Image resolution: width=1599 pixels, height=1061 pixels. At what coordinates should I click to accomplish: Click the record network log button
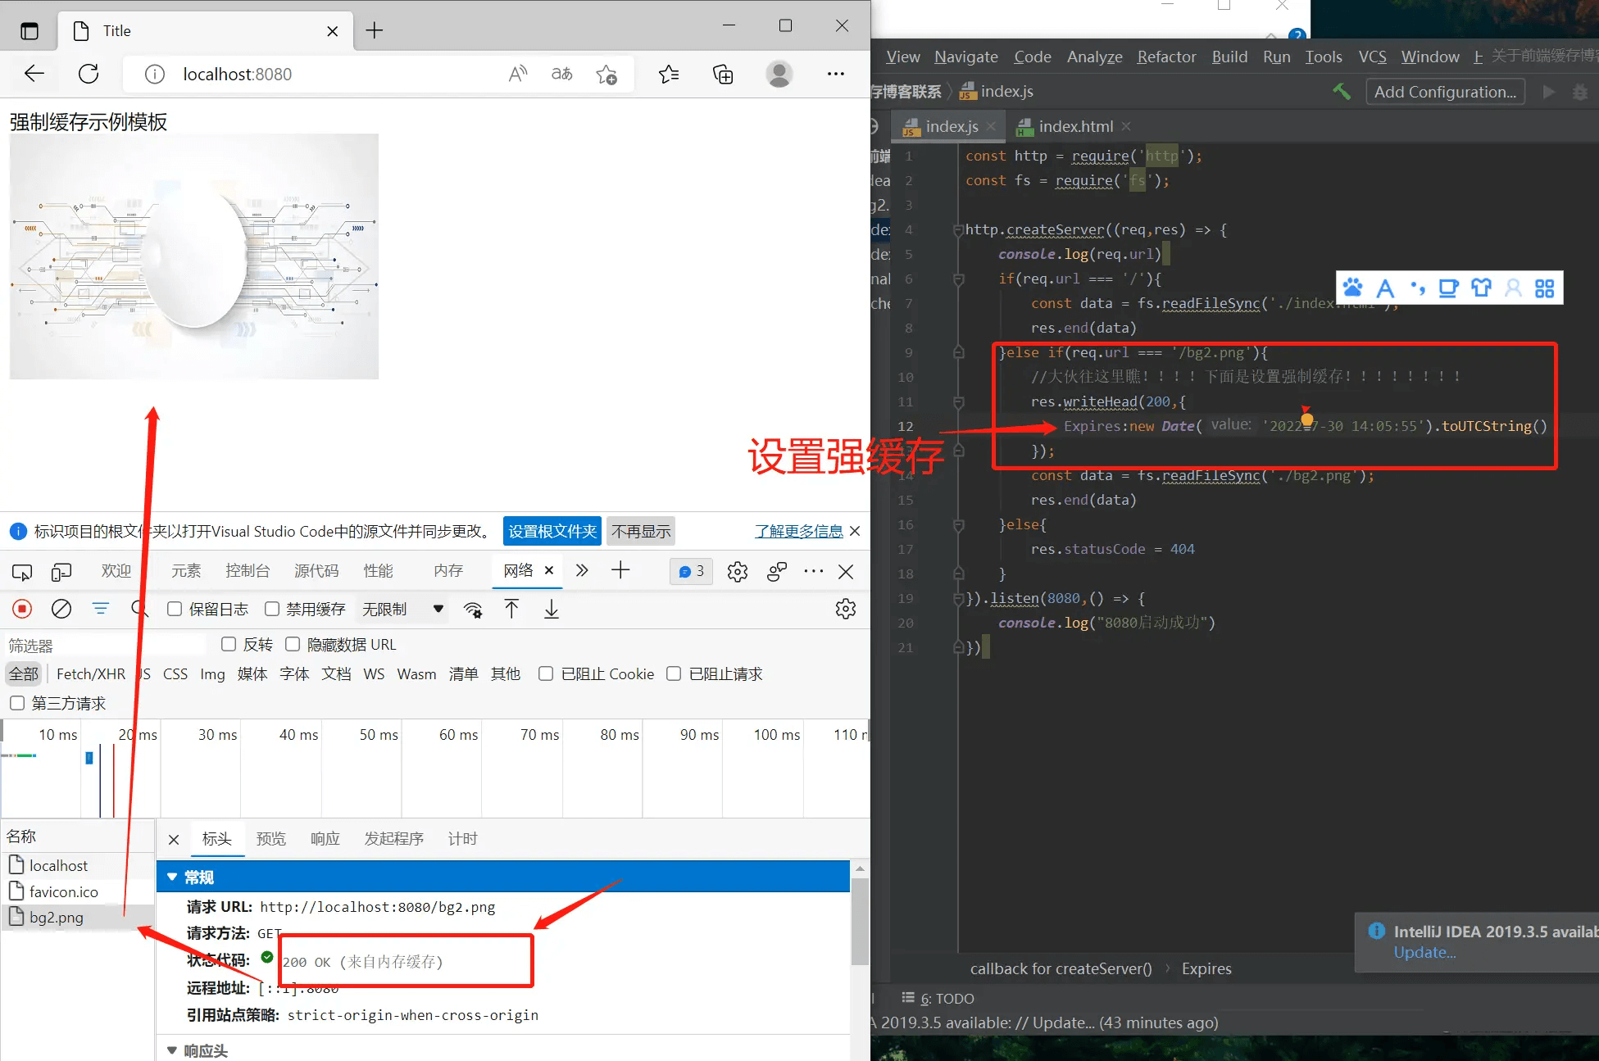(x=22, y=609)
